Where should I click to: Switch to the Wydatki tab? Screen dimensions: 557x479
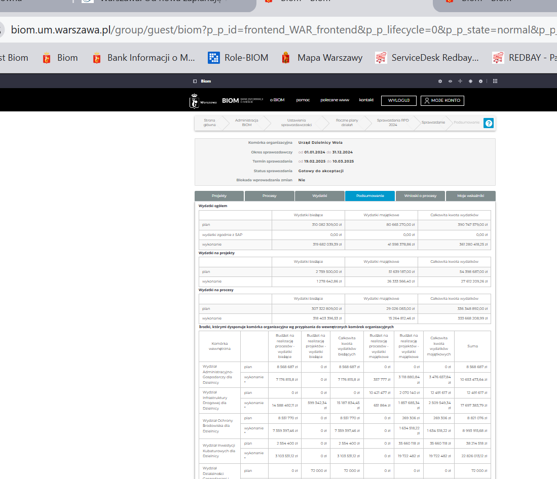[x=319, y=195]
